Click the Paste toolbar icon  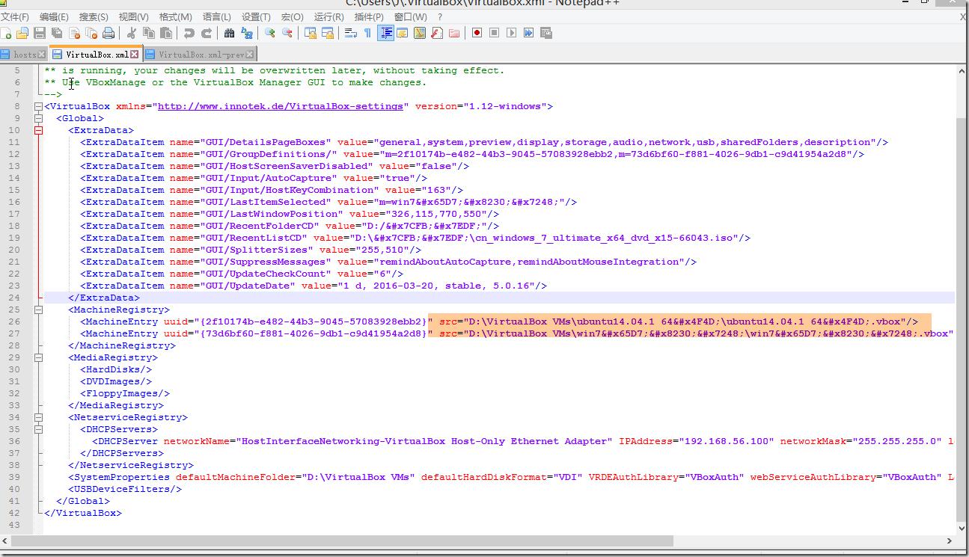166,33
